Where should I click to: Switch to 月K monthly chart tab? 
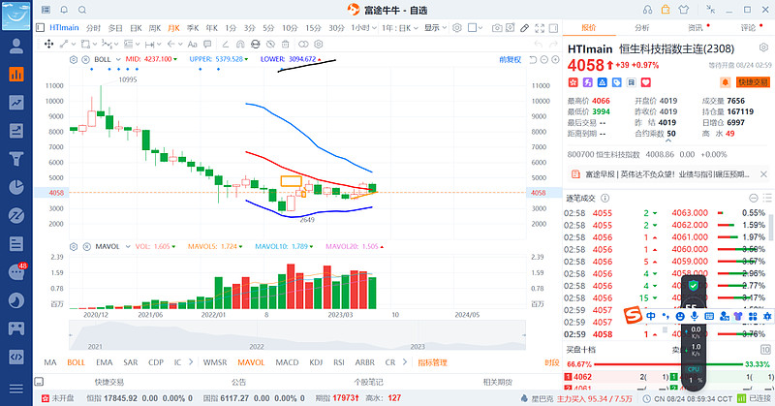(173, 28)
